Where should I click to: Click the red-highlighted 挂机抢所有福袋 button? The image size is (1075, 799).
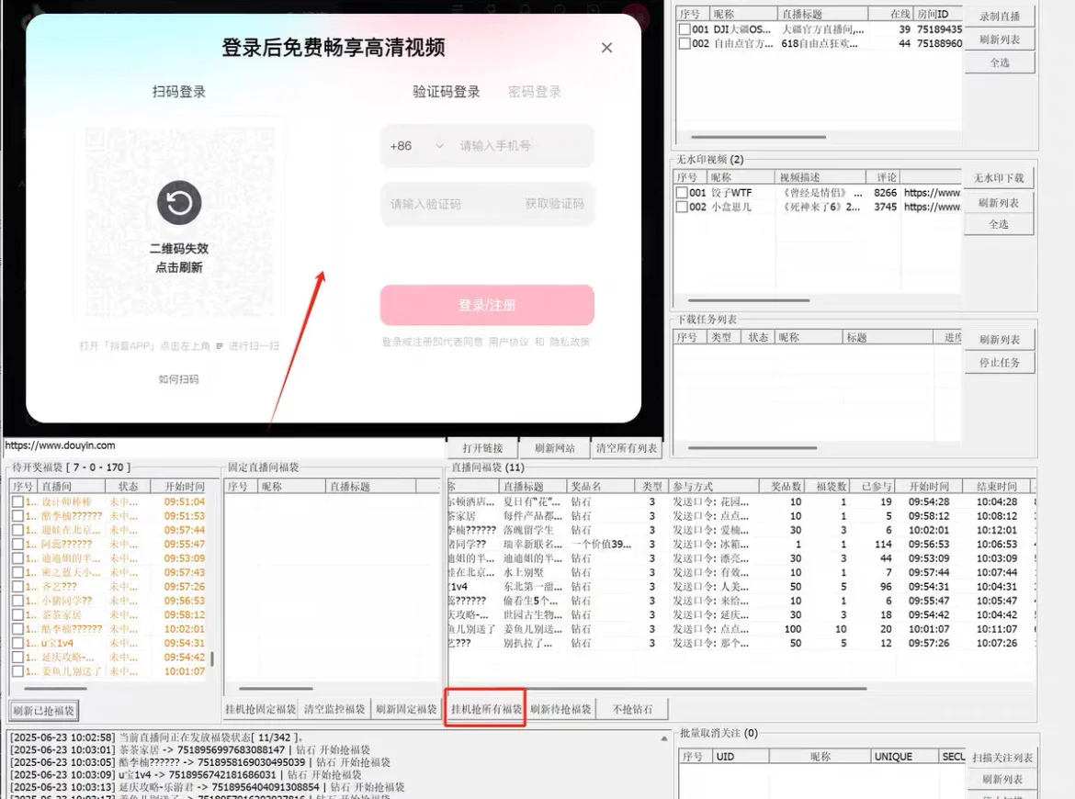click(x=485, y=708)
